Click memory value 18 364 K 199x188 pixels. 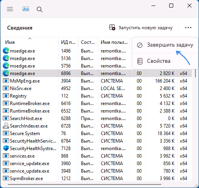pos(166,133)
